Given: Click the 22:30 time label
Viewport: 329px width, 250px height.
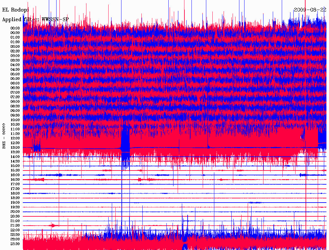Looking at the screenshot, I should [x=15, y=235].
